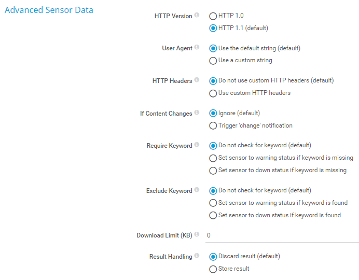Screen dimensions: 359x280
Task: Set sensor to down if keyword is missing
Action: click(x=213, y=171)
